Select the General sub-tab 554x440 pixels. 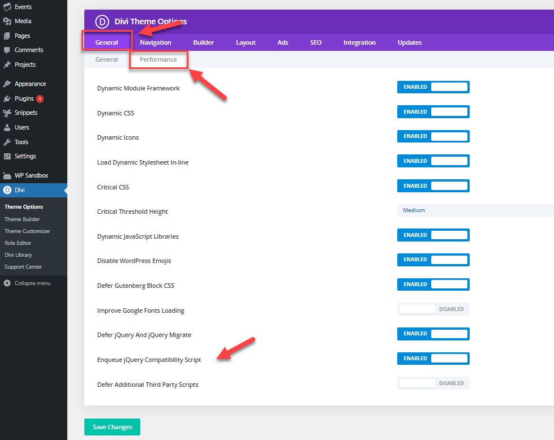107,59
